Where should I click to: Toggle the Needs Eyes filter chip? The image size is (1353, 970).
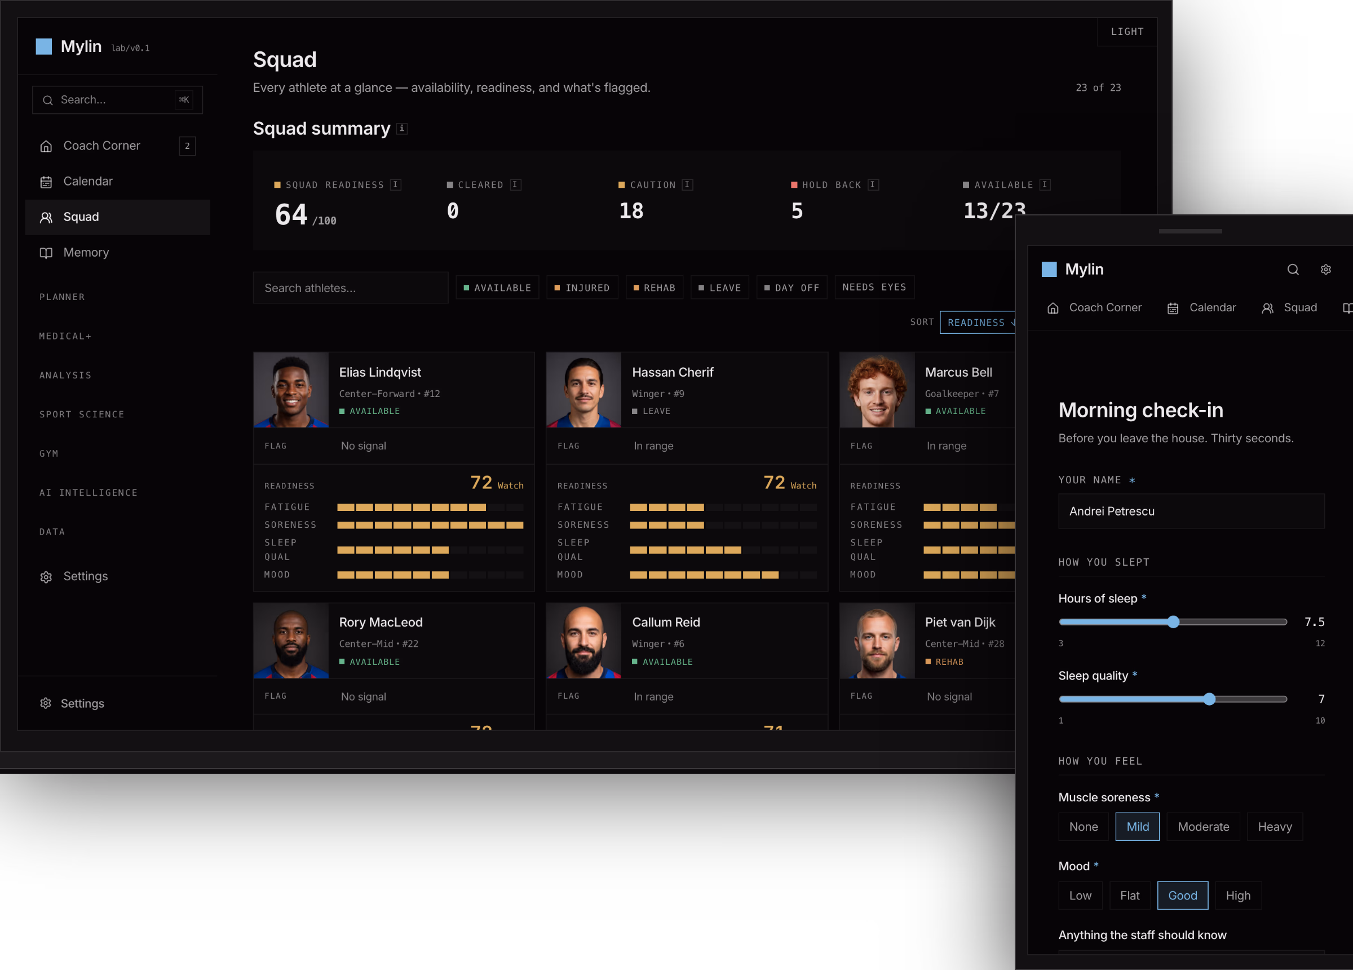[874, 287]
